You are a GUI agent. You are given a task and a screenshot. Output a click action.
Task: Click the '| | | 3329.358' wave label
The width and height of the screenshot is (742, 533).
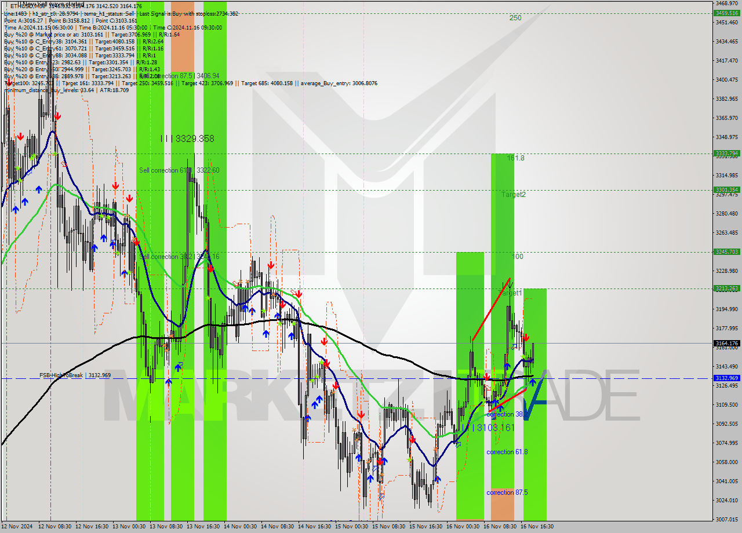pos(187,138)
